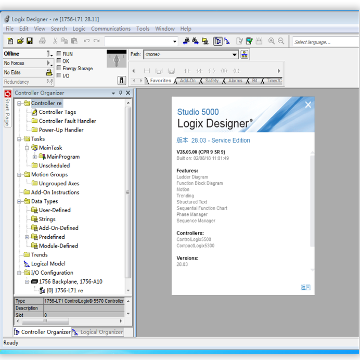
Task: Click the Find Previous binoculars icon
Action: [x=186, y=41]
